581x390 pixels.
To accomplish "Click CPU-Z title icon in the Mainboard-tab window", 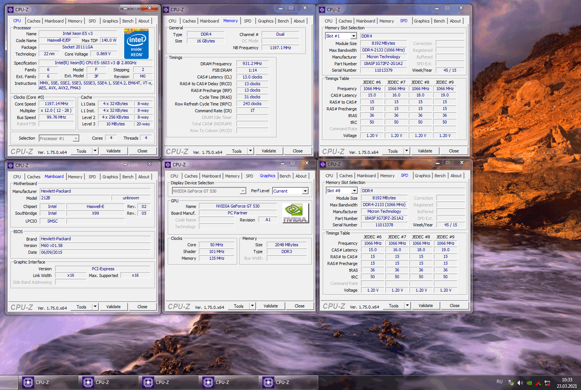I will [11, 165].
